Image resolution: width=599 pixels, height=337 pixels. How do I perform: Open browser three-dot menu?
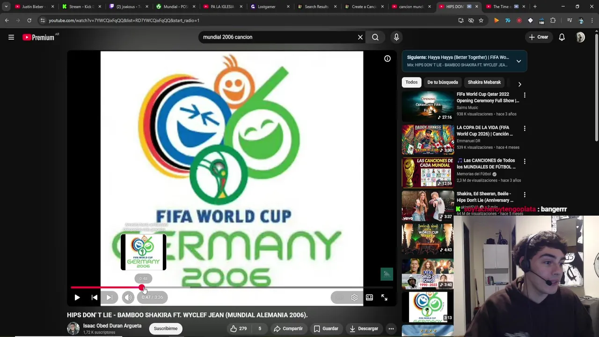tap(592, 21)
